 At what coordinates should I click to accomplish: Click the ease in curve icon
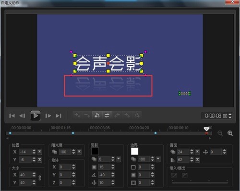(174, 175)
